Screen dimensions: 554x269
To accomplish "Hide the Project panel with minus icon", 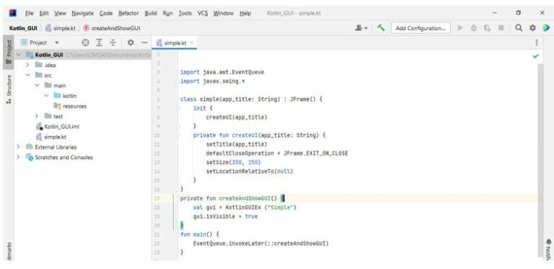I will coord(144,42).
